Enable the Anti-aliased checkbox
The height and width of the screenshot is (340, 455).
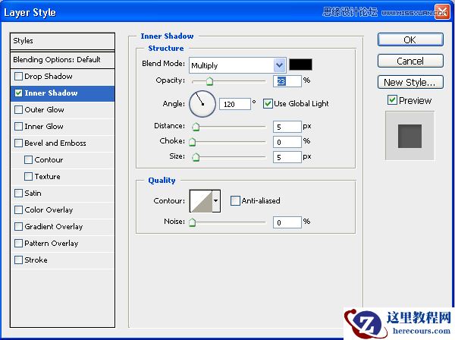(x=235, y=200)
